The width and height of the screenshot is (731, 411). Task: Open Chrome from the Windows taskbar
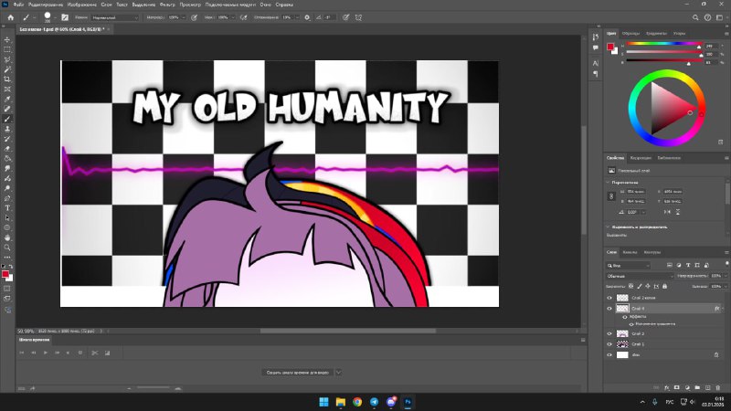[x=357, y=402]
